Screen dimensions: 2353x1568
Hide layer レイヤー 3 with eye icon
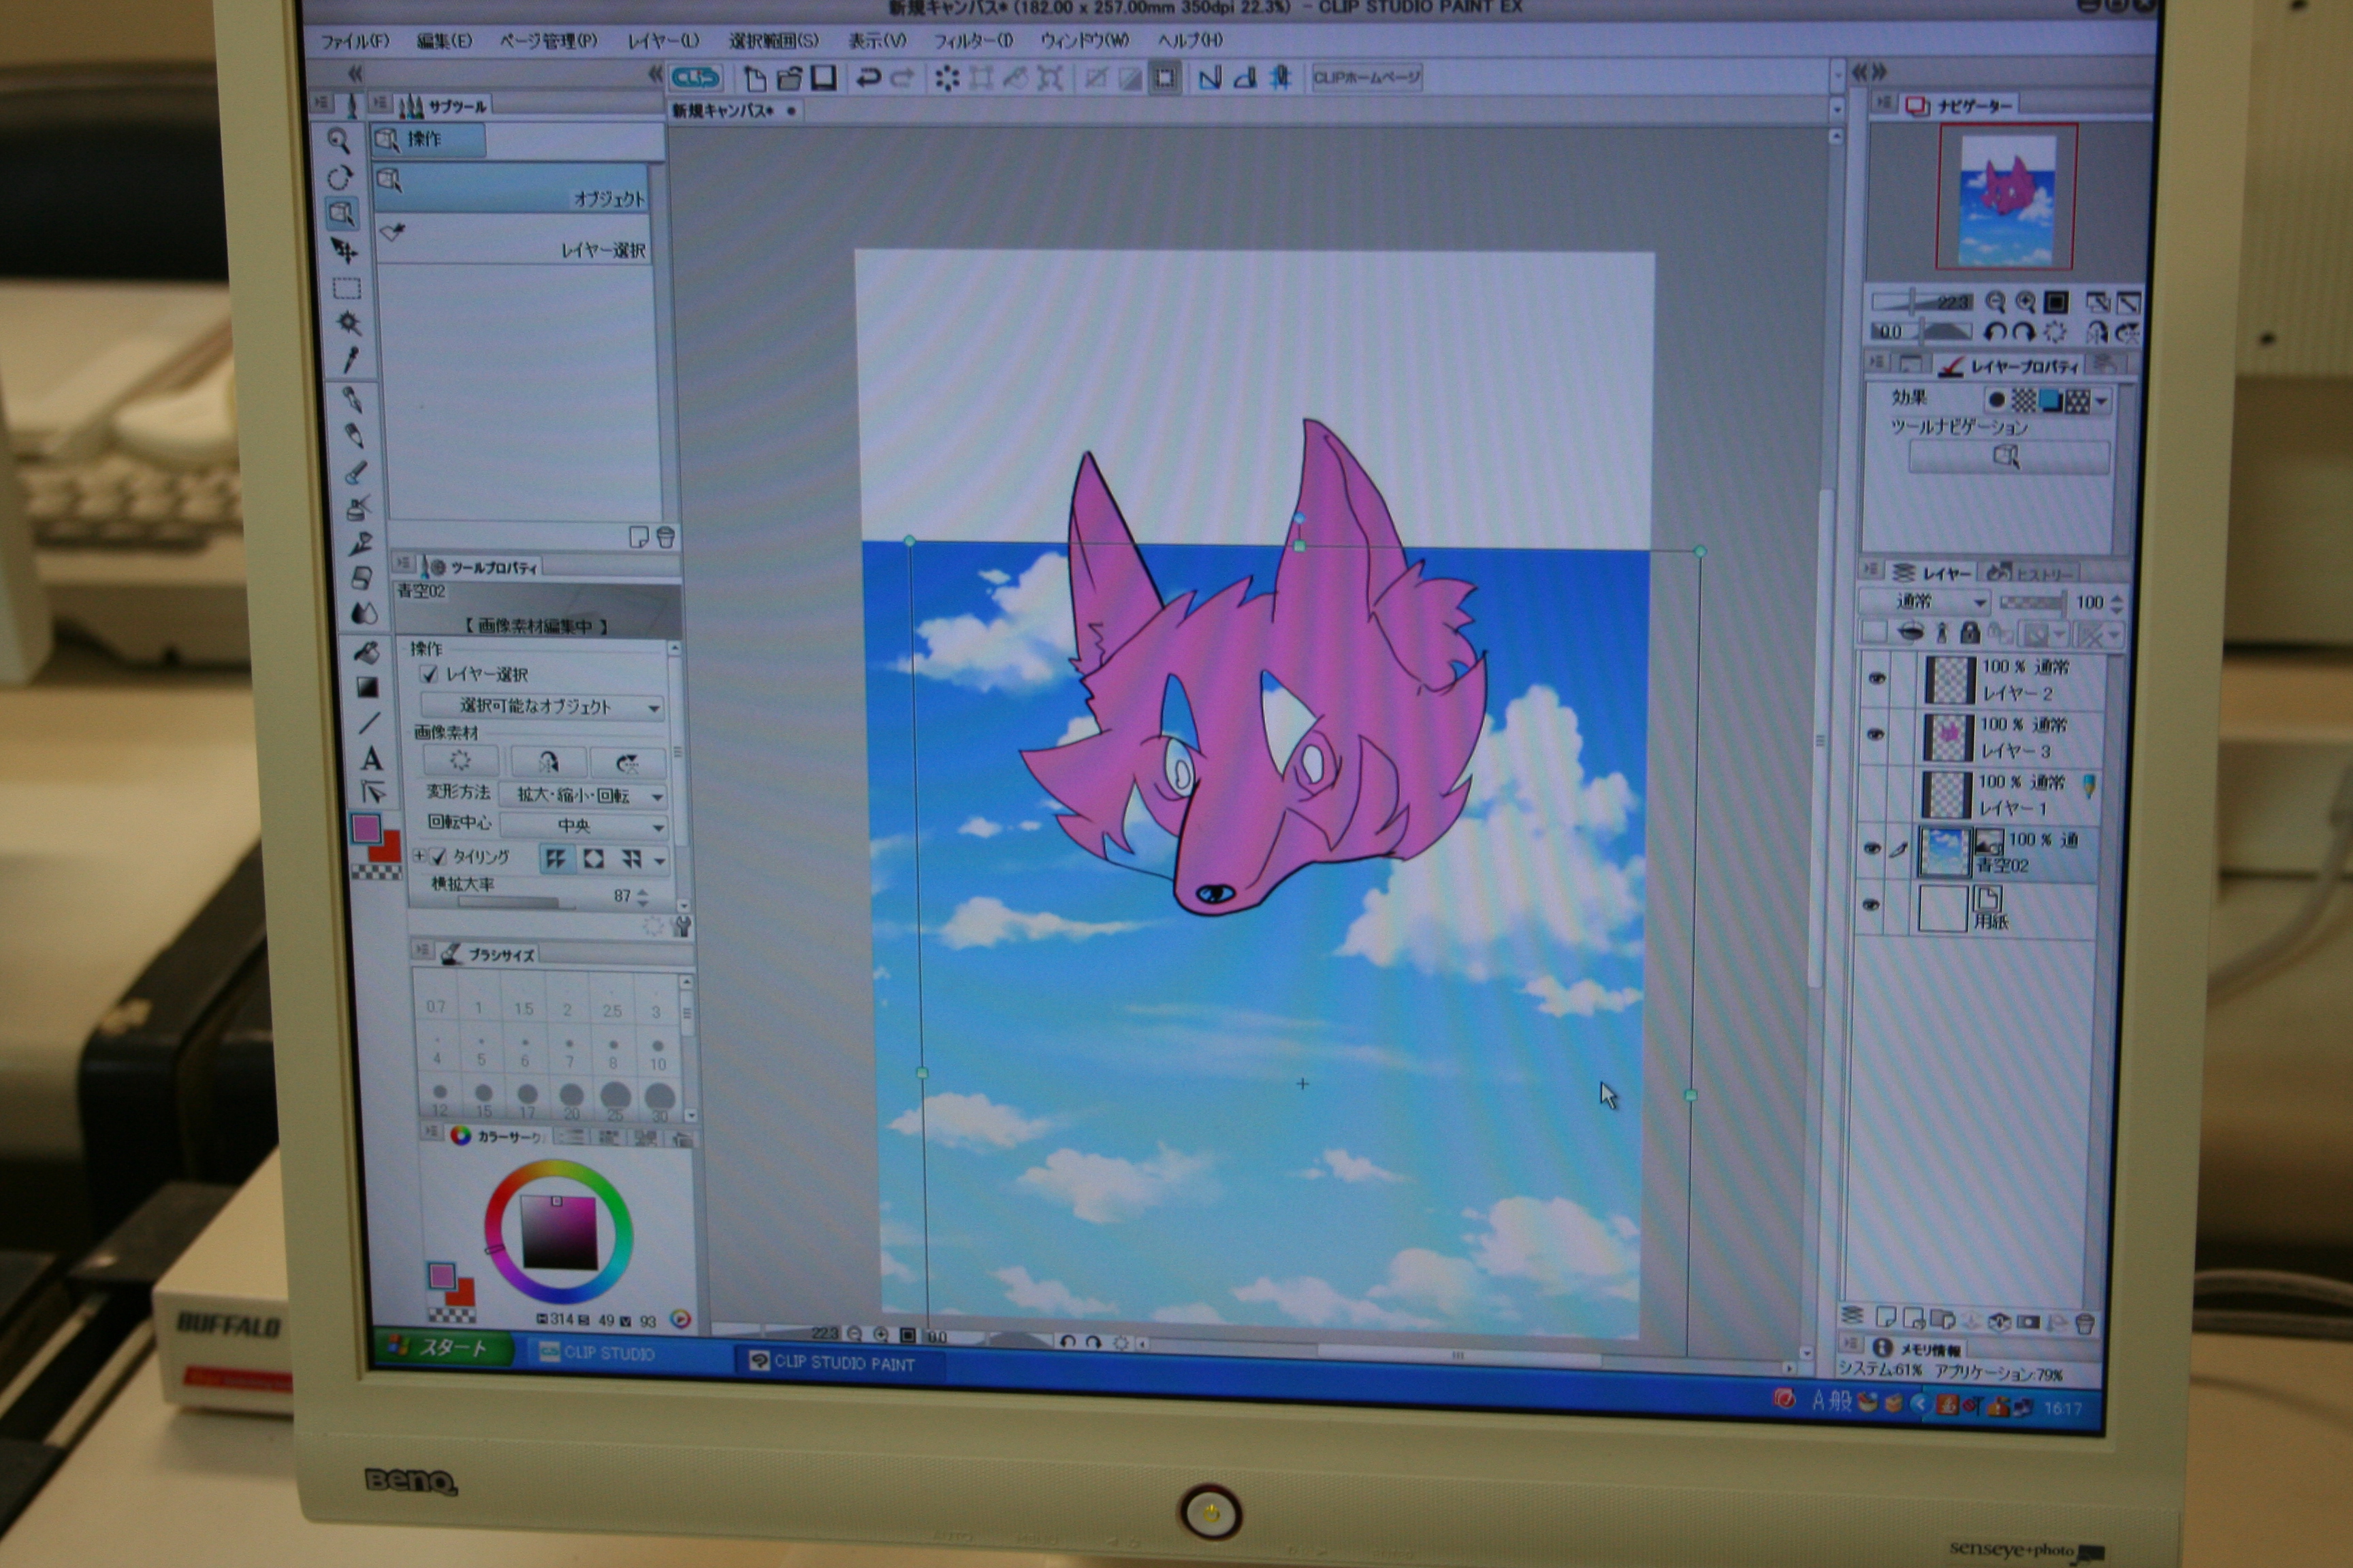point(1876,735)
